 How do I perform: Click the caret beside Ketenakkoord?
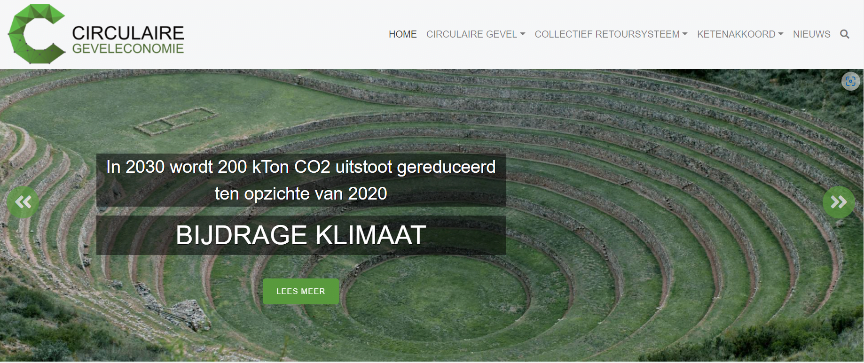(781, 34)
